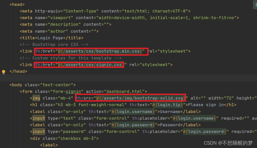Click the Custom styles for this template comment
The height and width of the screenshot is (148, 257).
pyautogui.click(x=71, y=58)
